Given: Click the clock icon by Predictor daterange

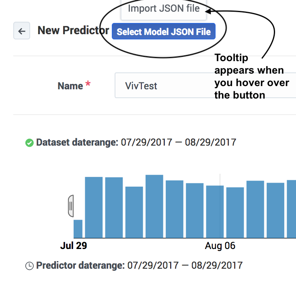Looking at the screenshot, I should (29, 265).
